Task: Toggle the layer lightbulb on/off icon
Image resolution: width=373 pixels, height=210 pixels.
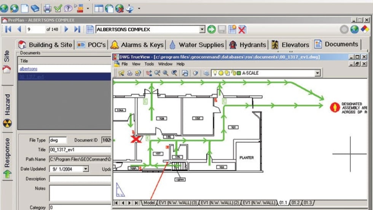Action: (215, 73)
